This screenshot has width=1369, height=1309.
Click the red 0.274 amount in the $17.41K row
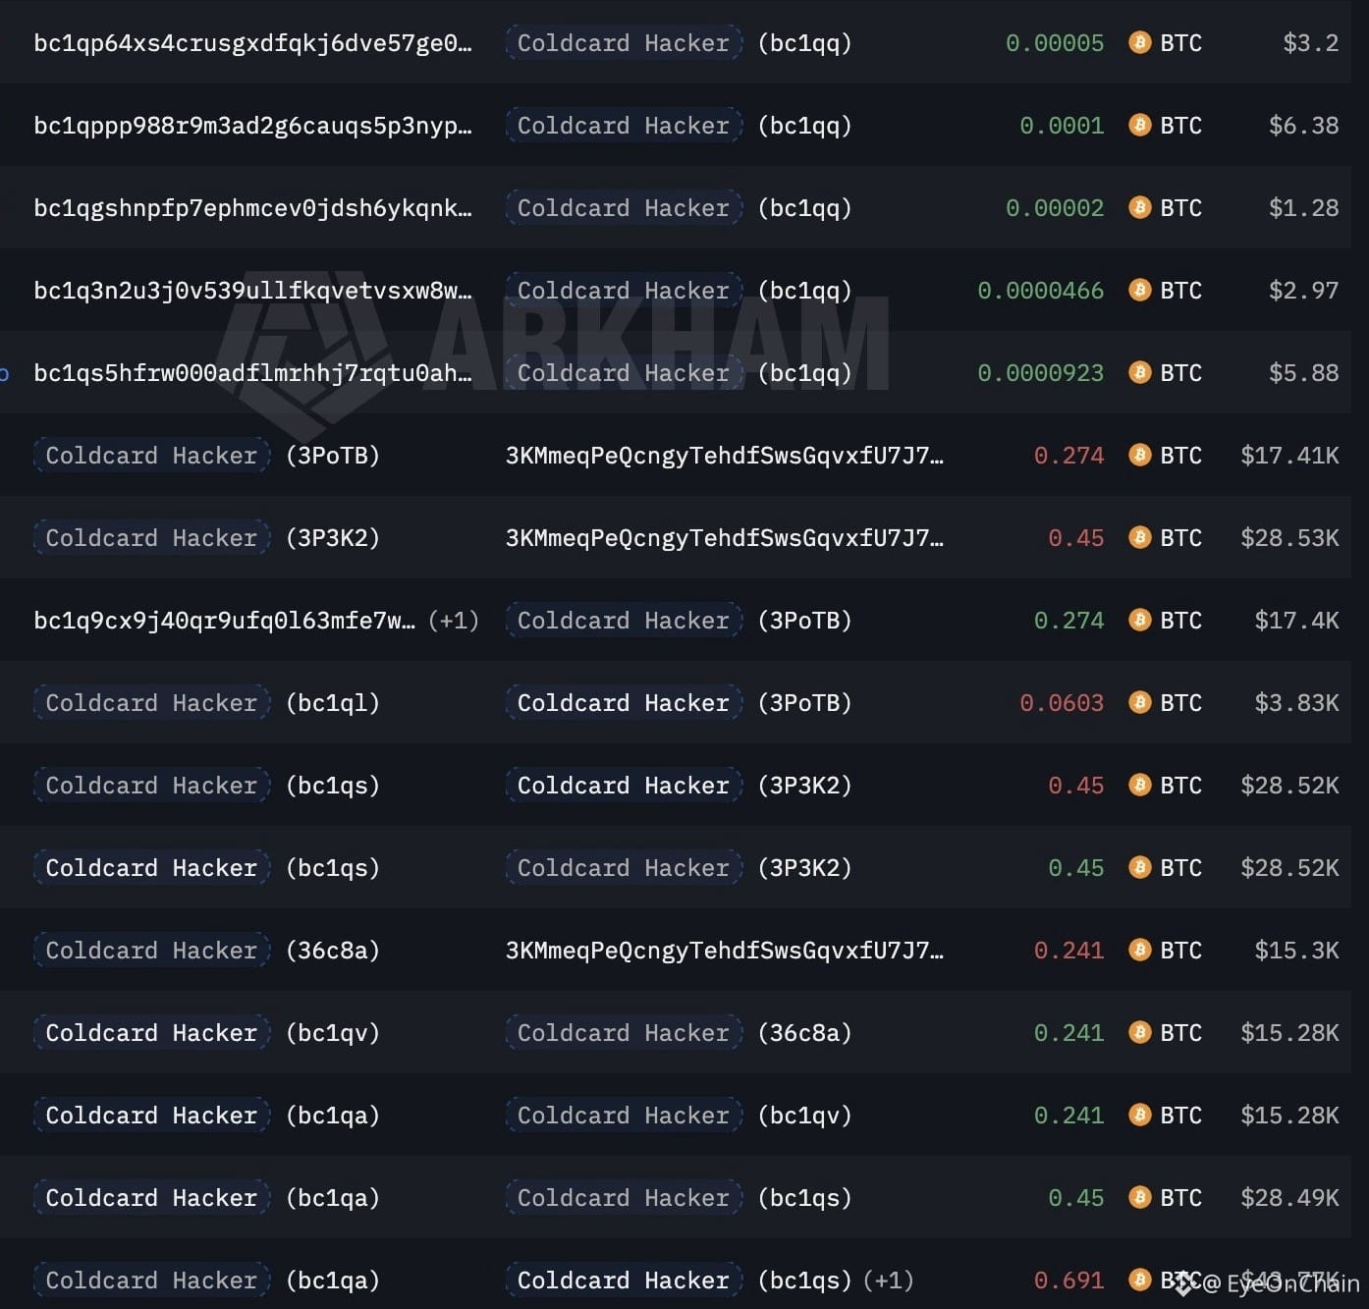(x=1068, y=456)
